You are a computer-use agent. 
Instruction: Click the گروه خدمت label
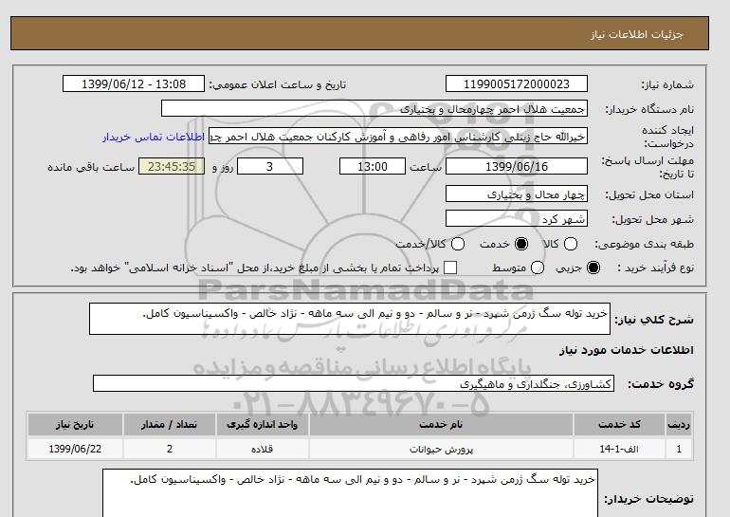(x=661, y=384)
